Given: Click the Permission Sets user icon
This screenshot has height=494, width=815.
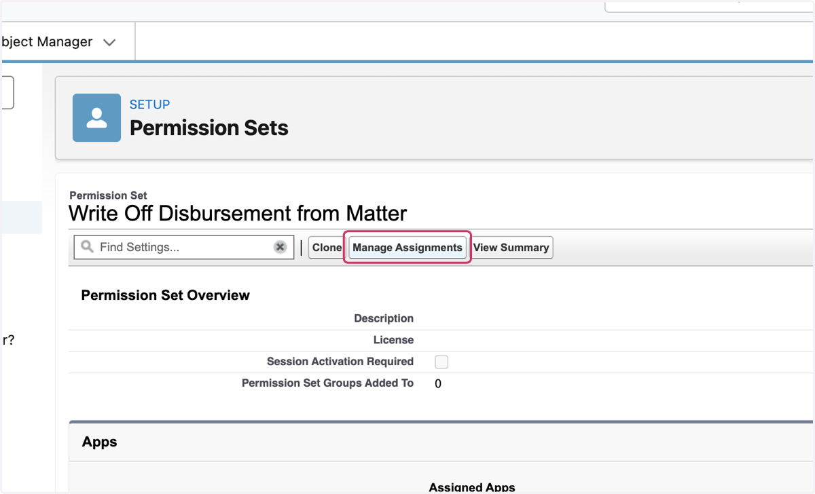Looking at the screenshot, I should click(x=96, y=117).
